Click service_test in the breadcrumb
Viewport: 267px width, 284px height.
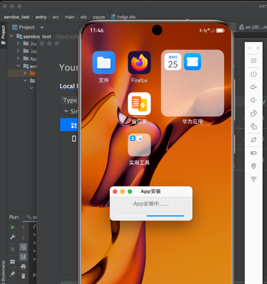coord(17,17)
